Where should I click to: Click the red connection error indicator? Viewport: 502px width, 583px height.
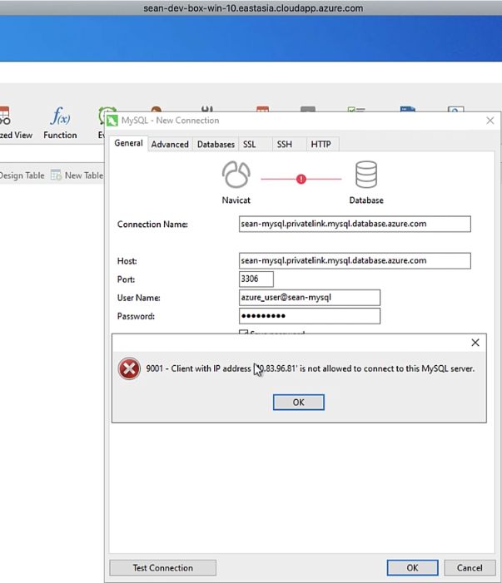click(301, 179)
